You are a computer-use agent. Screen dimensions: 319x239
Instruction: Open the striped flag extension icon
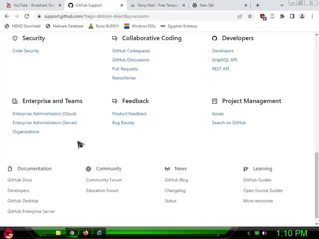(x=272, y=16)
